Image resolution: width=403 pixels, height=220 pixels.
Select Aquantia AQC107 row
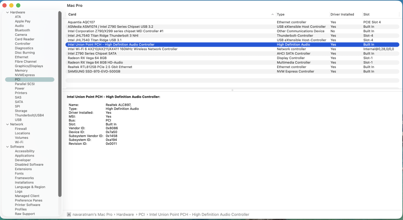(x=233, y=22)
